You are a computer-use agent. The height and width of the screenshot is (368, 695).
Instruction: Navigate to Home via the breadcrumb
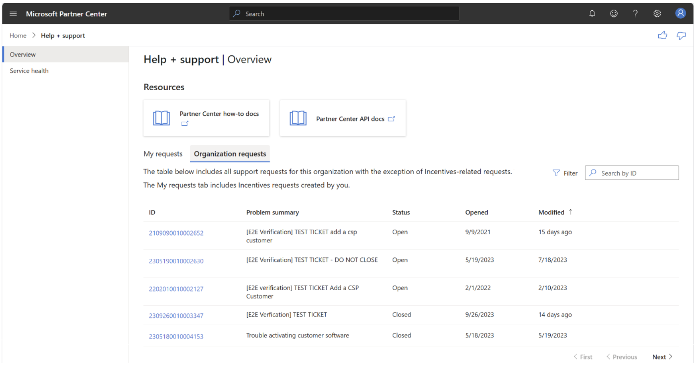pos(18,35)
